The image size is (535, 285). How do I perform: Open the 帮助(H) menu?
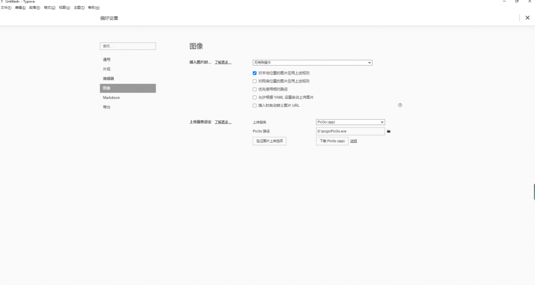coord(94,7)
